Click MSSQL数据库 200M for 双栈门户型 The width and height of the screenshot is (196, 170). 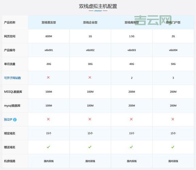[x=173, y=92]
